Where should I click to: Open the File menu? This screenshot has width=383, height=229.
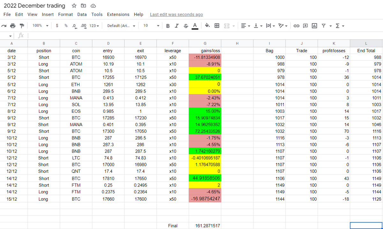tap(7, 14)
